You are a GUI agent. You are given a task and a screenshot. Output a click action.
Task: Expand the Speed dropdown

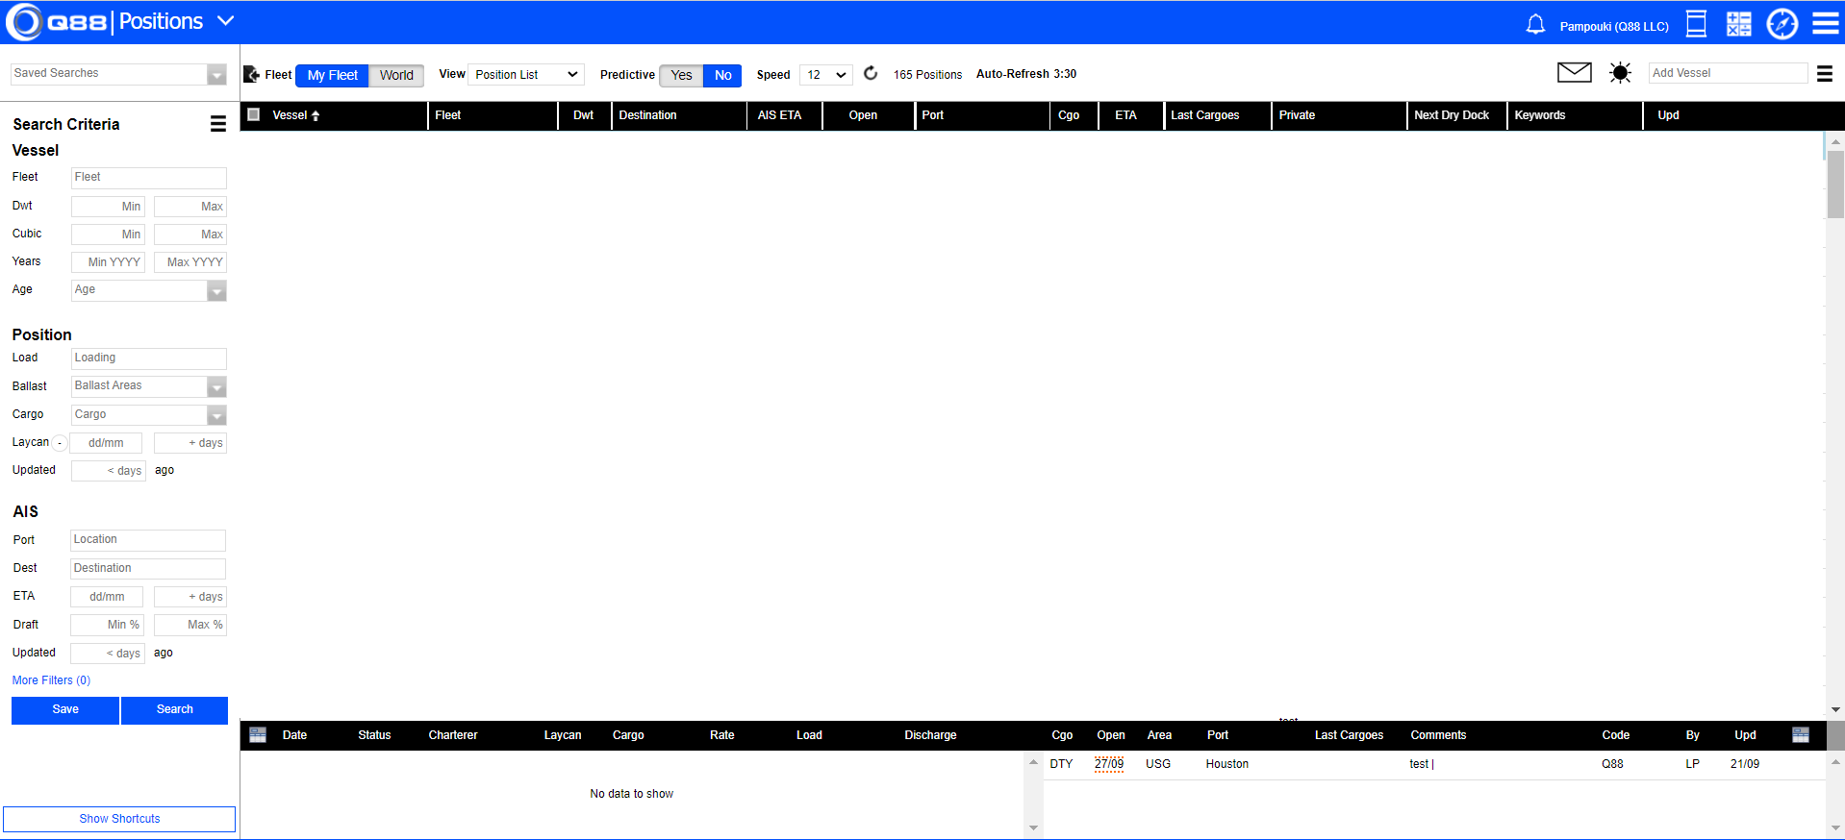tap(825, 75)
